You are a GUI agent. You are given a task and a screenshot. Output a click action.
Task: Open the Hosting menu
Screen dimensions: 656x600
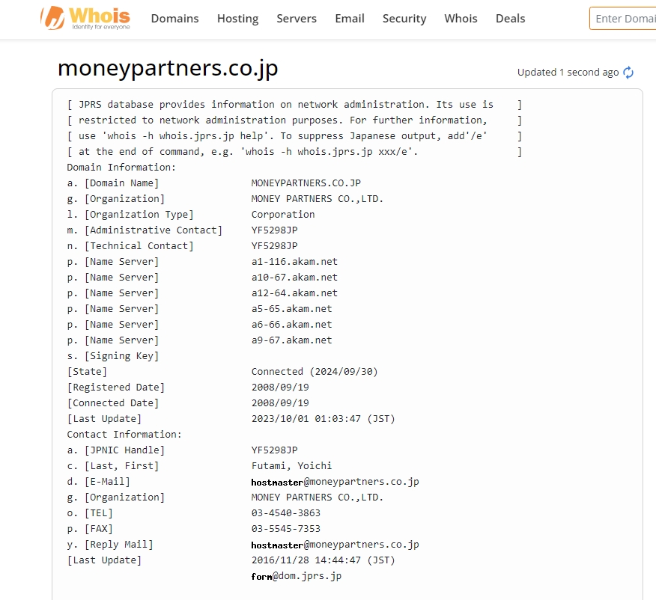click(237, 19)
